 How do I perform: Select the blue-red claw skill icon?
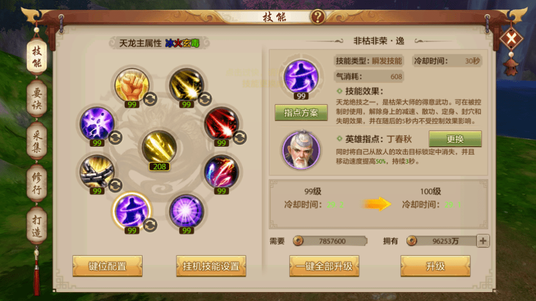[x=221, y=171]
